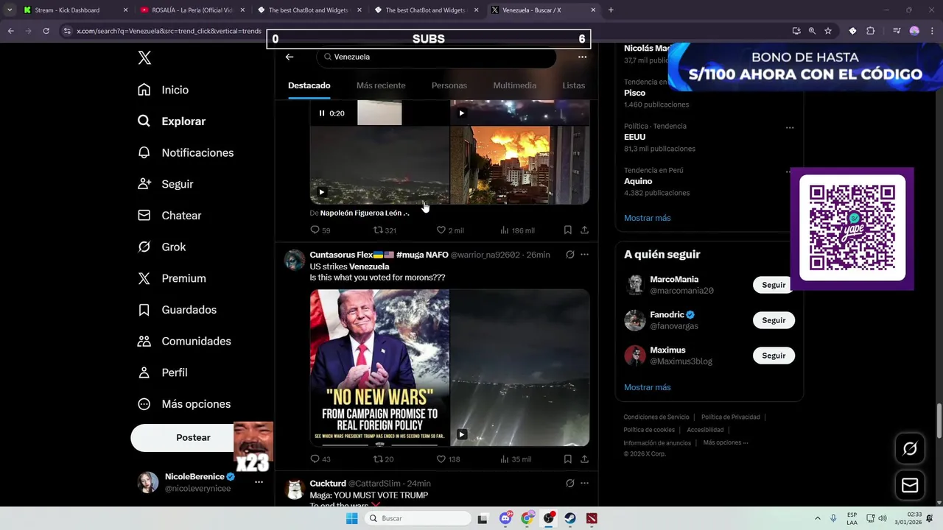
Task: Open the Aquino trending topic
Action: [x=638, y=181]
